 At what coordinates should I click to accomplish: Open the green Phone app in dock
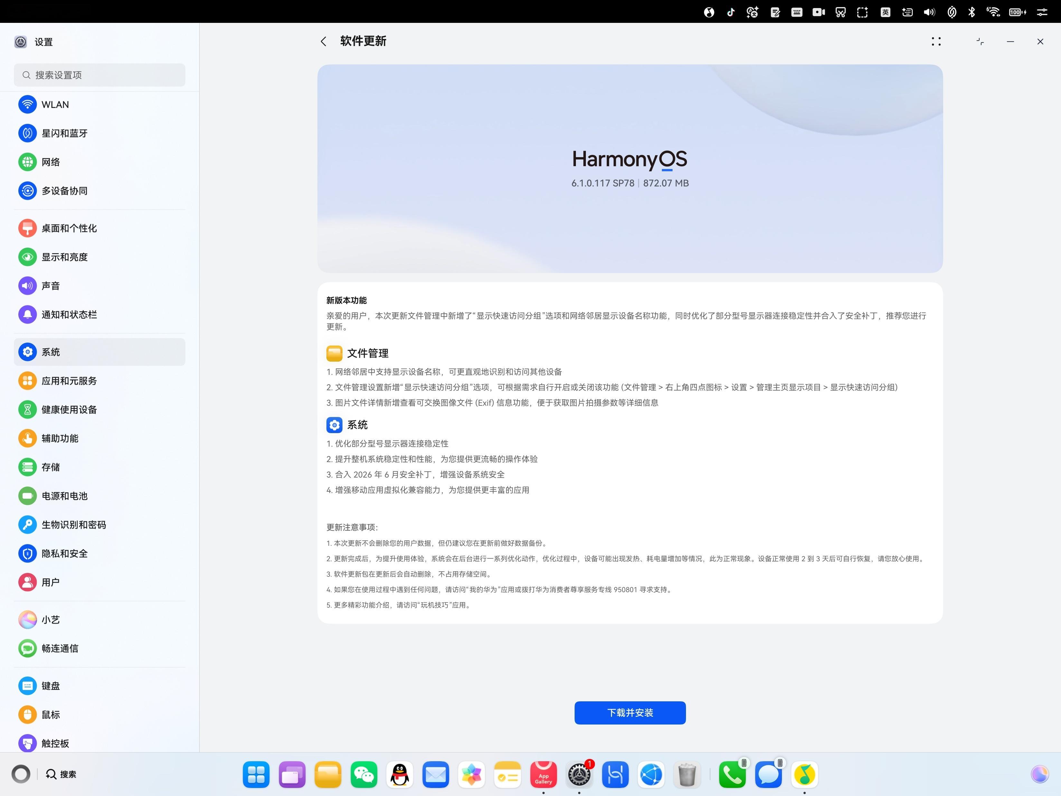click(732, 774)
